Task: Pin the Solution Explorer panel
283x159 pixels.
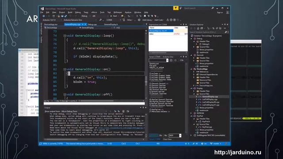Action: click(225, 24)
